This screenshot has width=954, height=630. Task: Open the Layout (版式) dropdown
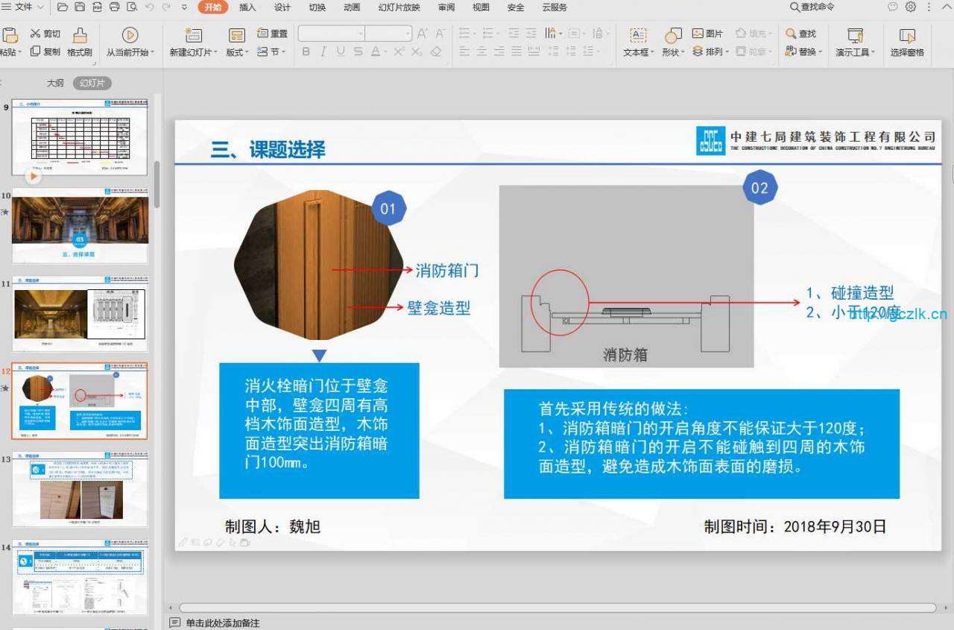237,52
